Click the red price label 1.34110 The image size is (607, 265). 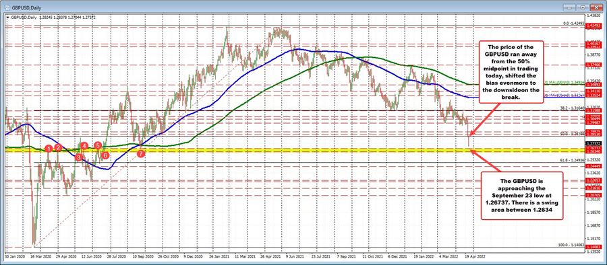593,90
